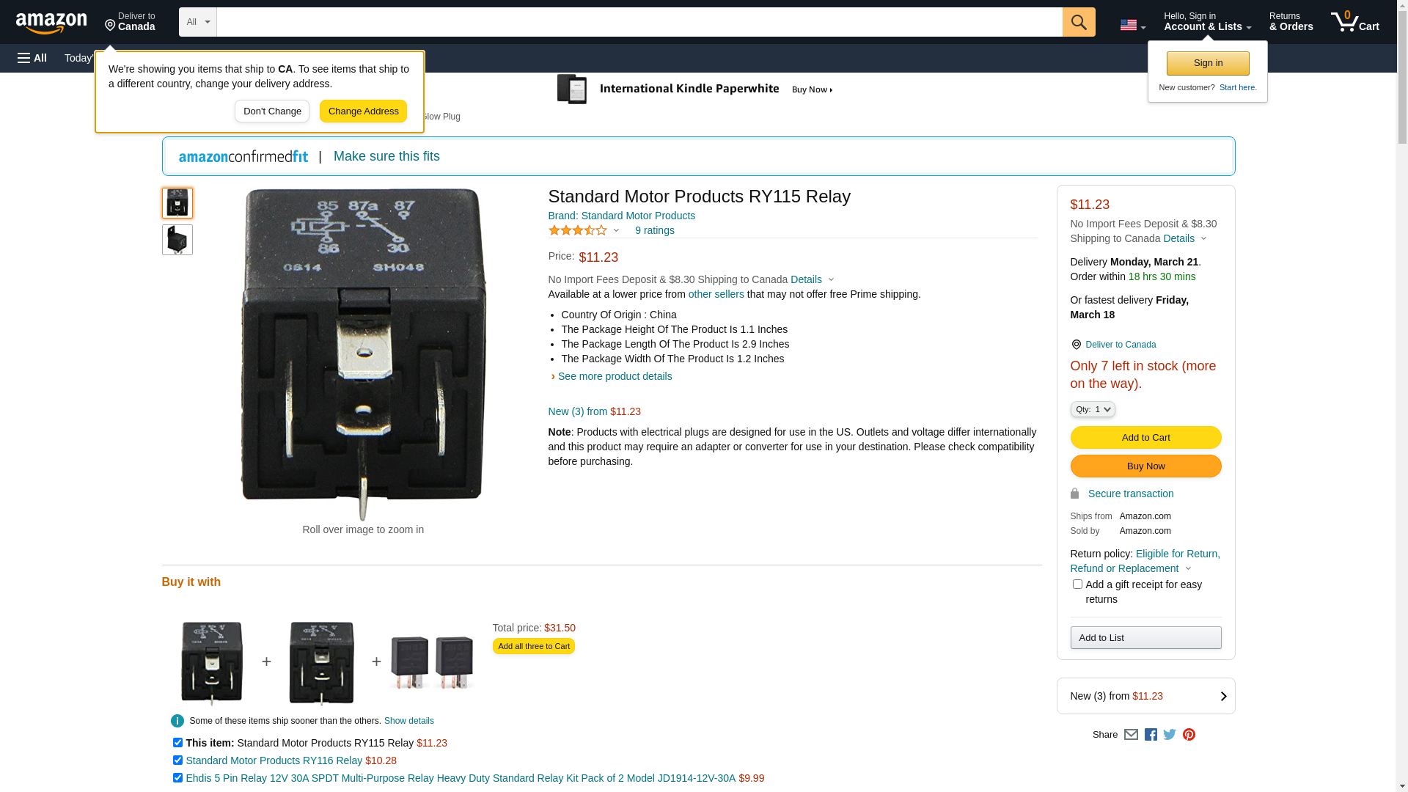Open Returns & Orders
The width and height of the screenshot is (1408, 792).
pos(1291,22)
